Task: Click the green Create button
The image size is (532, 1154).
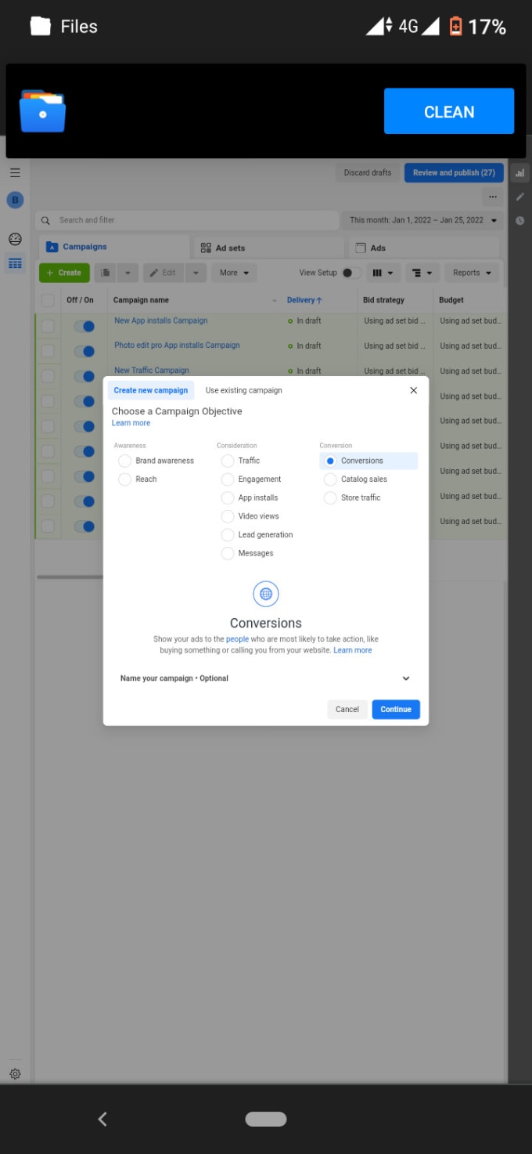Action: click(64, 273)
